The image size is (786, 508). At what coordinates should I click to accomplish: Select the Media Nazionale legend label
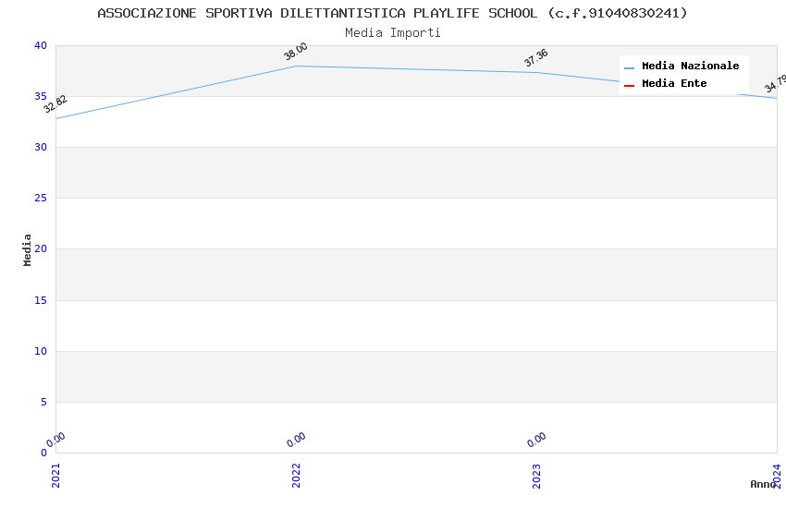coord(690,67)
